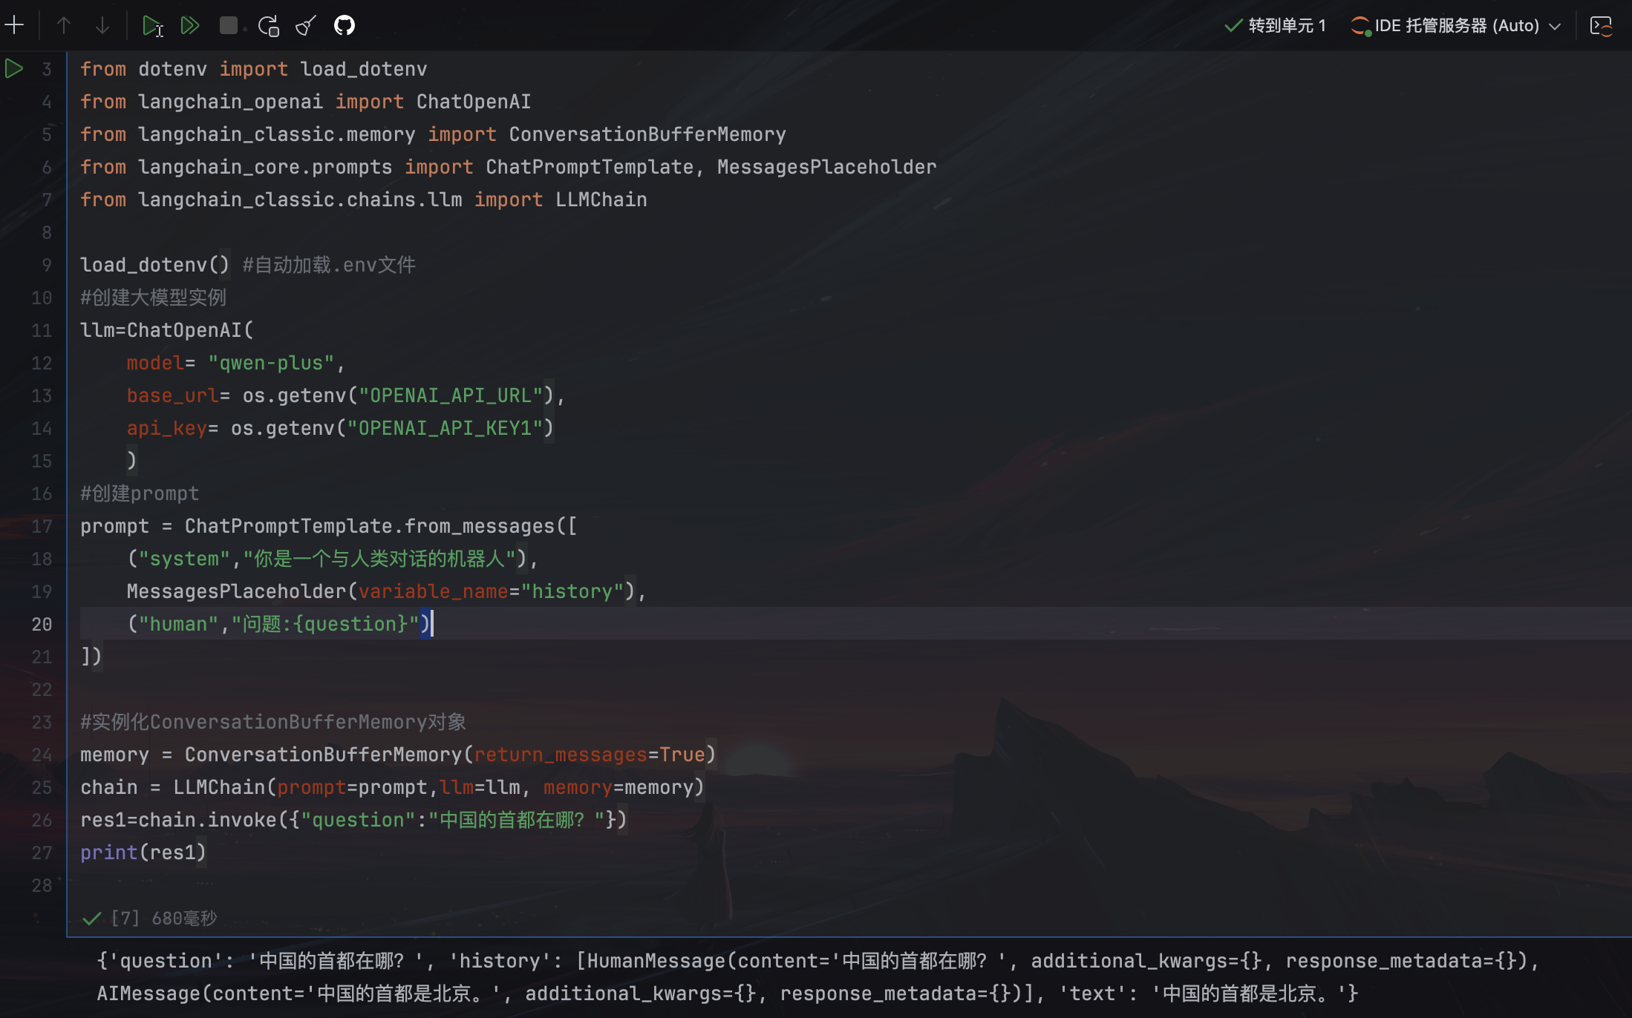Run all cells with double-arrow icon
1632x1018 pixels.
(190, 26)
